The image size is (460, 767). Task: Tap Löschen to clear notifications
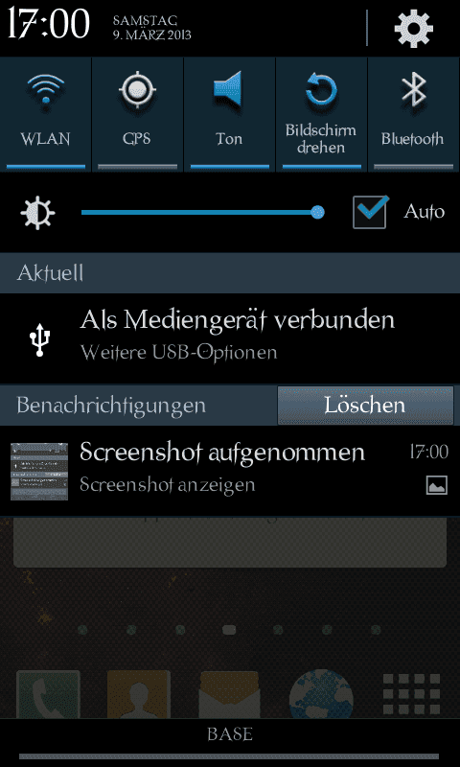click(365, 405)
